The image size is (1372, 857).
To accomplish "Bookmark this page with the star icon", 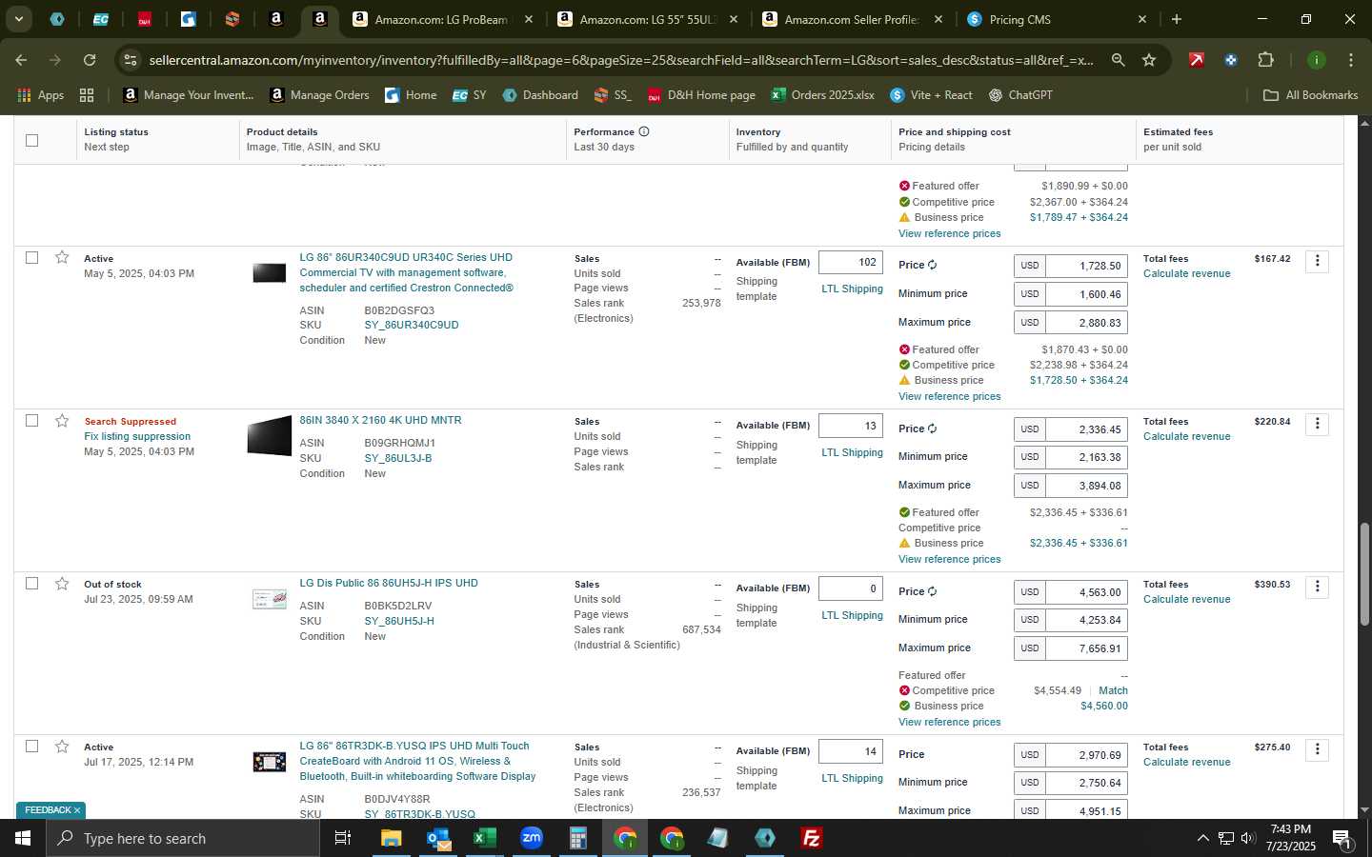I will point(1149,60).
